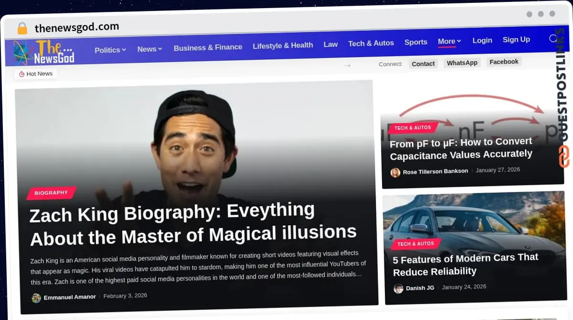Open the Lifestyle & Health section
This screenshot has height=320, width=573.
click(283, 45)
